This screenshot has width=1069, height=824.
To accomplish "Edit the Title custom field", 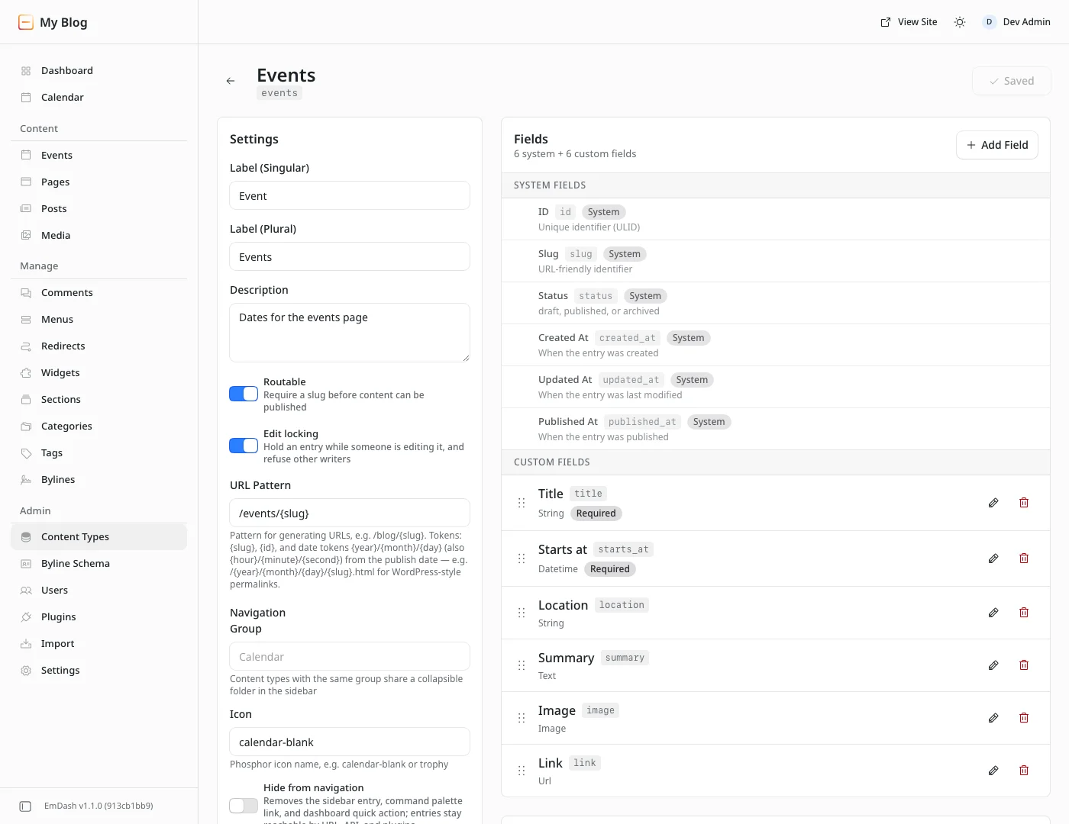I will (993, 503).
